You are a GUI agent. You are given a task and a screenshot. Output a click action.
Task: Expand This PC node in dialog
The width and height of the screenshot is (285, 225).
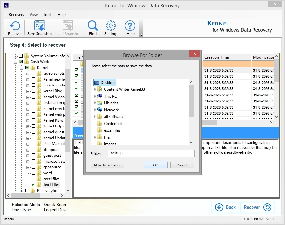[x=95, y=96]
